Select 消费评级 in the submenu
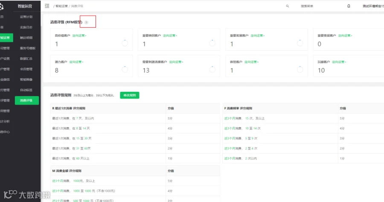Image resolution: width=384 pixels, height=202 pixels. [27, 100]
